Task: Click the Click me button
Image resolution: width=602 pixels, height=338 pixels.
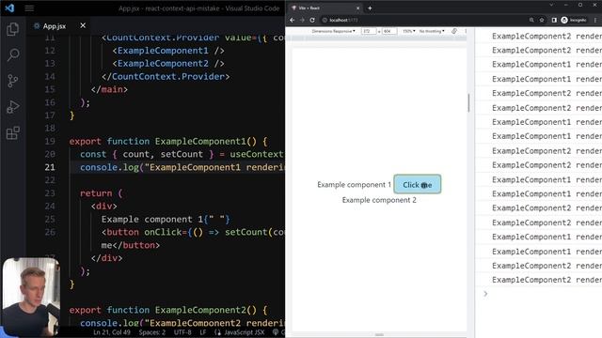Action: click(418, 184)
